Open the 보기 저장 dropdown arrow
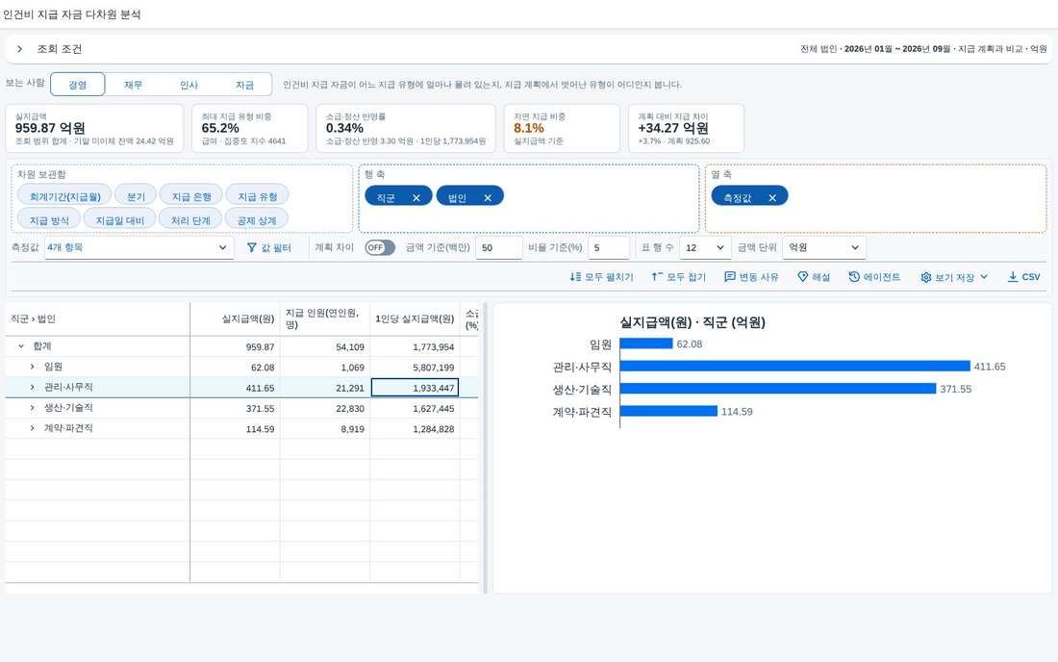 (x=984, y=277)
